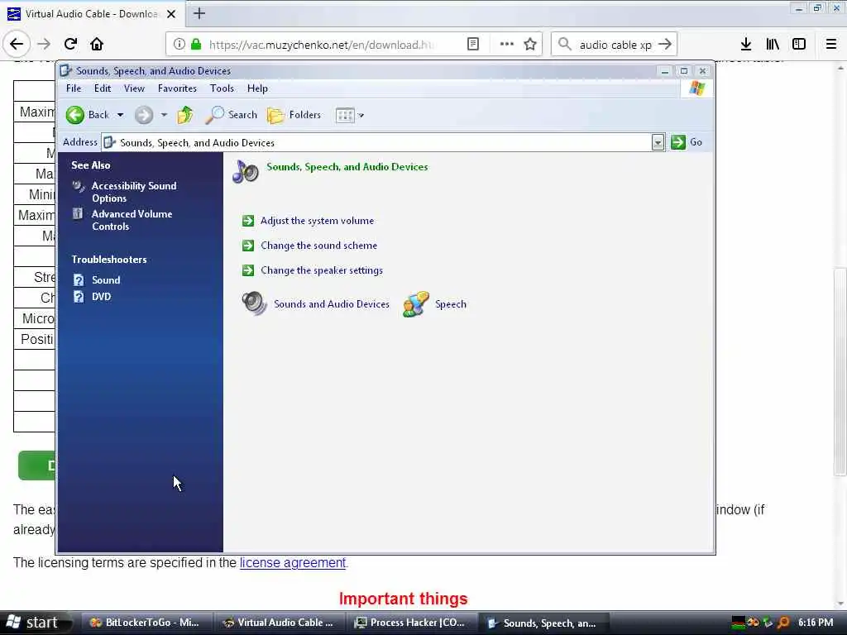
Task: Toggle the Folders pane button
Action: coord(294,114)
